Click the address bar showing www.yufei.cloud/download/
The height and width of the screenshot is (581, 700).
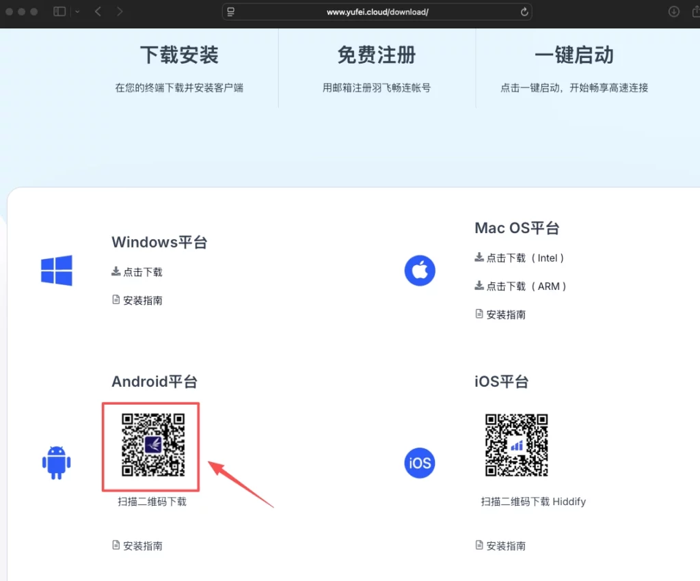tap(376, 12)
